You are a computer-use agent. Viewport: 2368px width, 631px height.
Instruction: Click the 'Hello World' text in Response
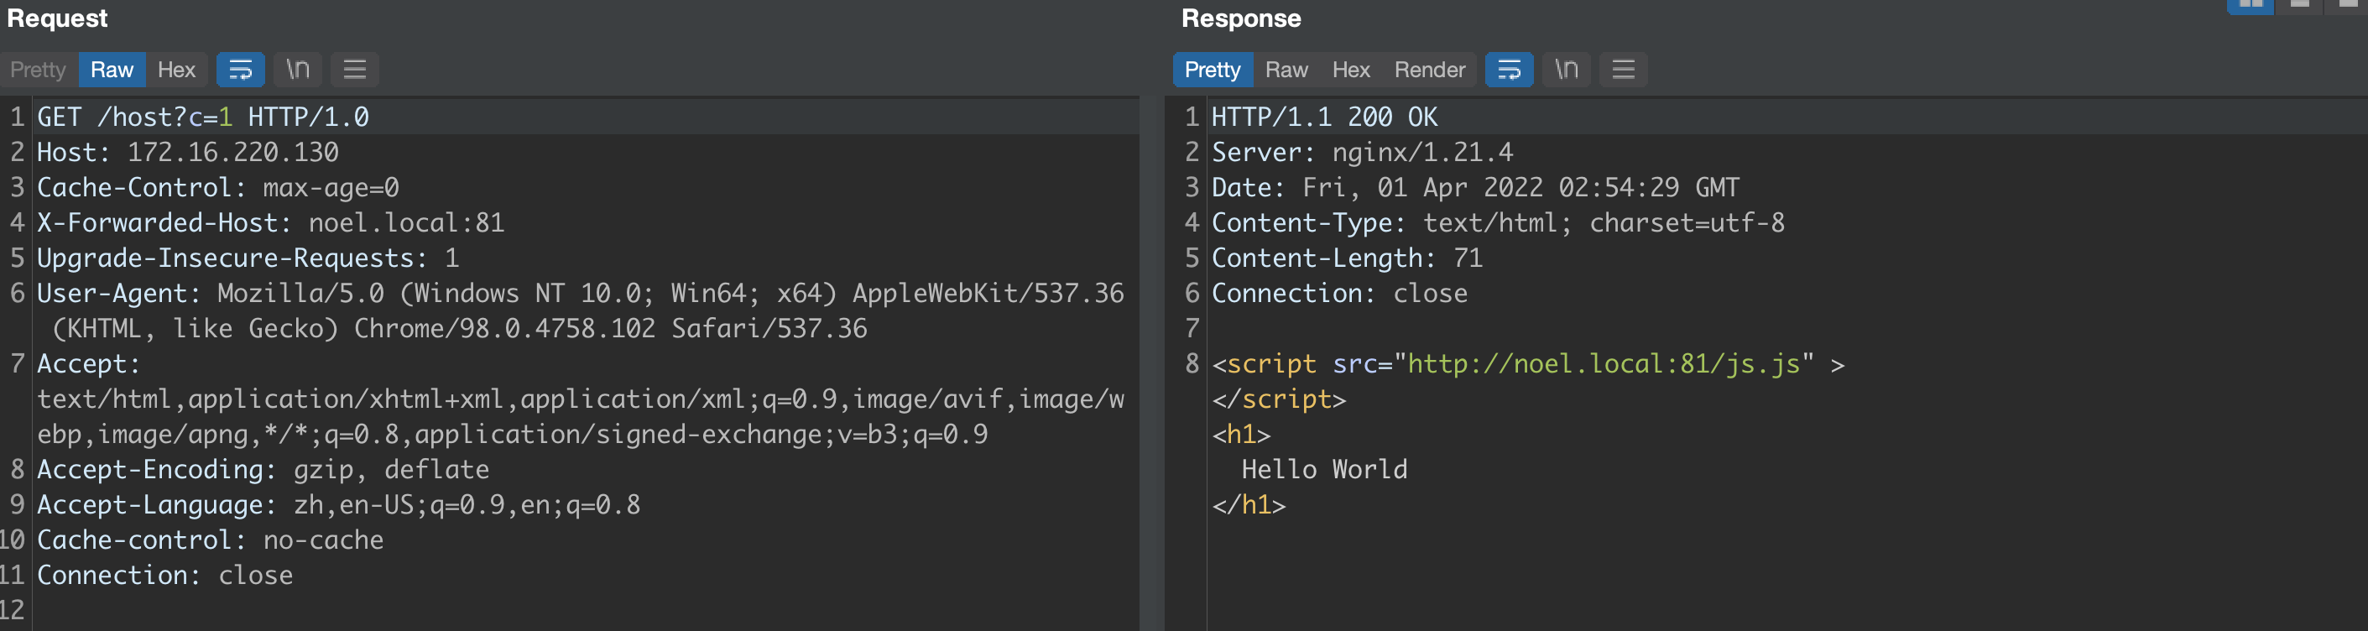pos(1325,470)
